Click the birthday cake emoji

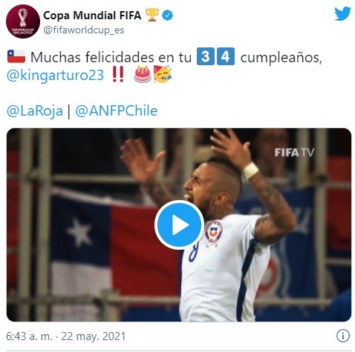(143, 74)
